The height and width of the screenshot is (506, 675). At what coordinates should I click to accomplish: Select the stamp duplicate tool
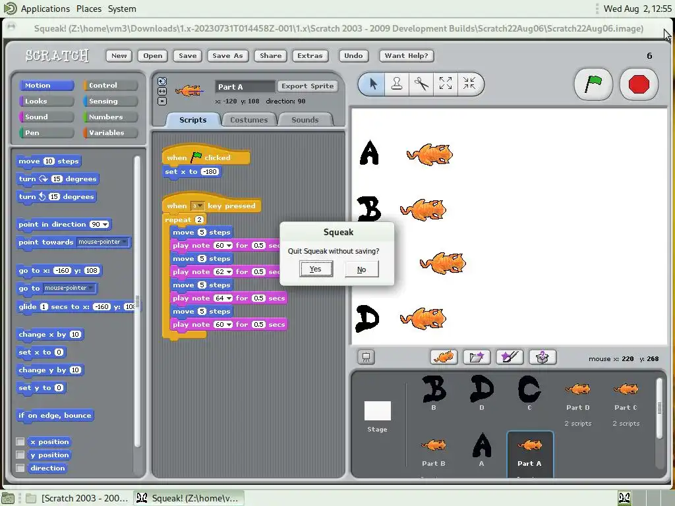tap(396, 84)
